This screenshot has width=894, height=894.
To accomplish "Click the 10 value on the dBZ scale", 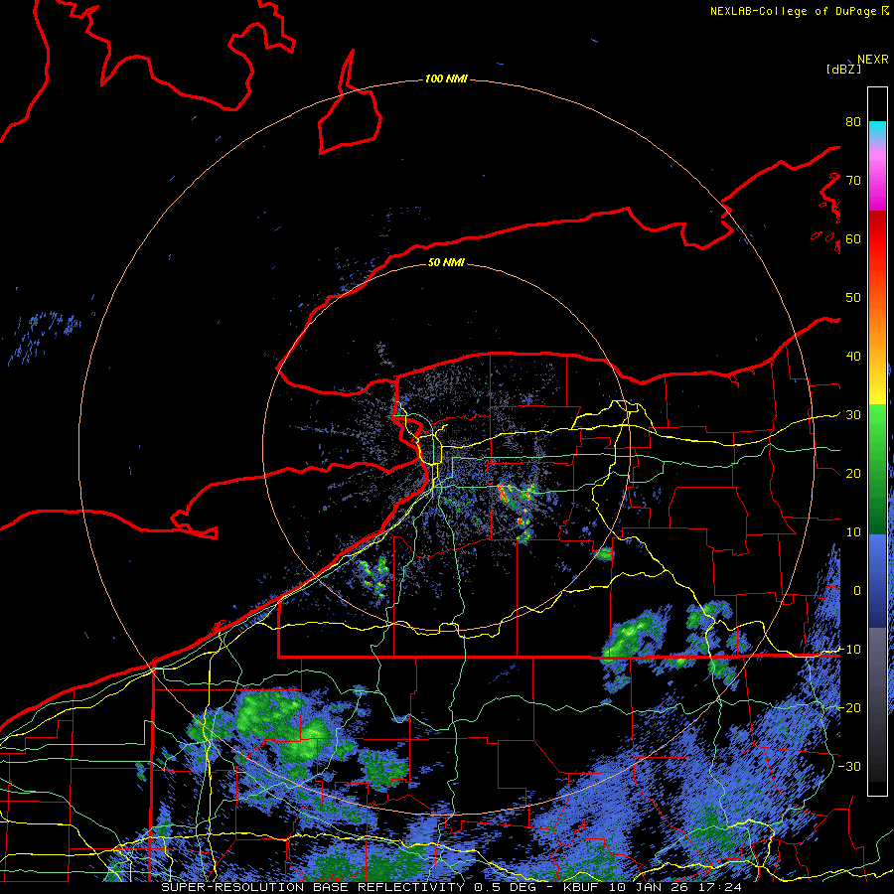I will pyautogui.click(x=853, y=532).
